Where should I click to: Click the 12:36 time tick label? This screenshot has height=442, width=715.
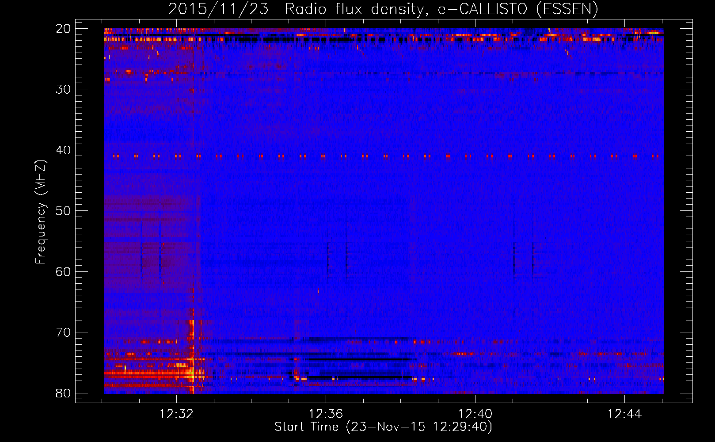(x=326, y=414)
